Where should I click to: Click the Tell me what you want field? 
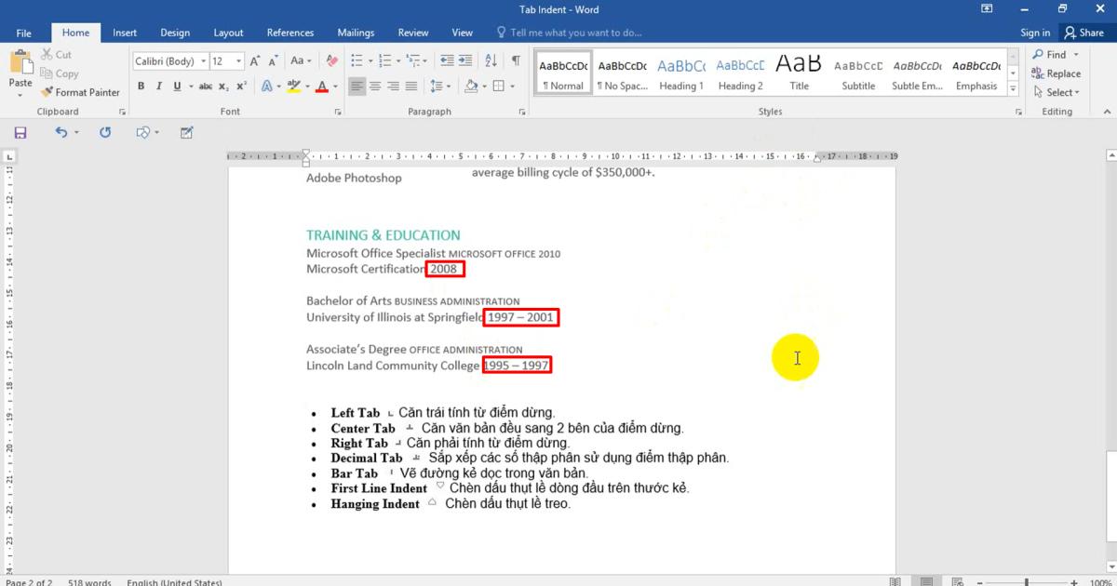click(575, 33)
